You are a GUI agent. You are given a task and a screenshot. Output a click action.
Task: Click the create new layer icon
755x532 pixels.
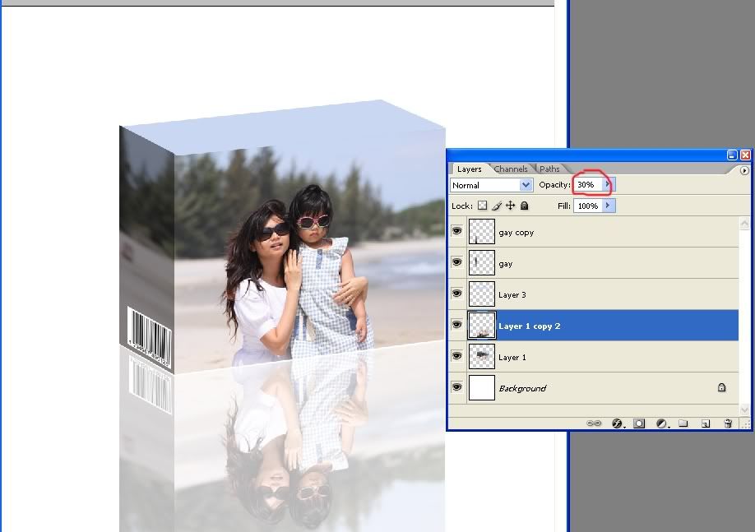[x=706, y=423]
